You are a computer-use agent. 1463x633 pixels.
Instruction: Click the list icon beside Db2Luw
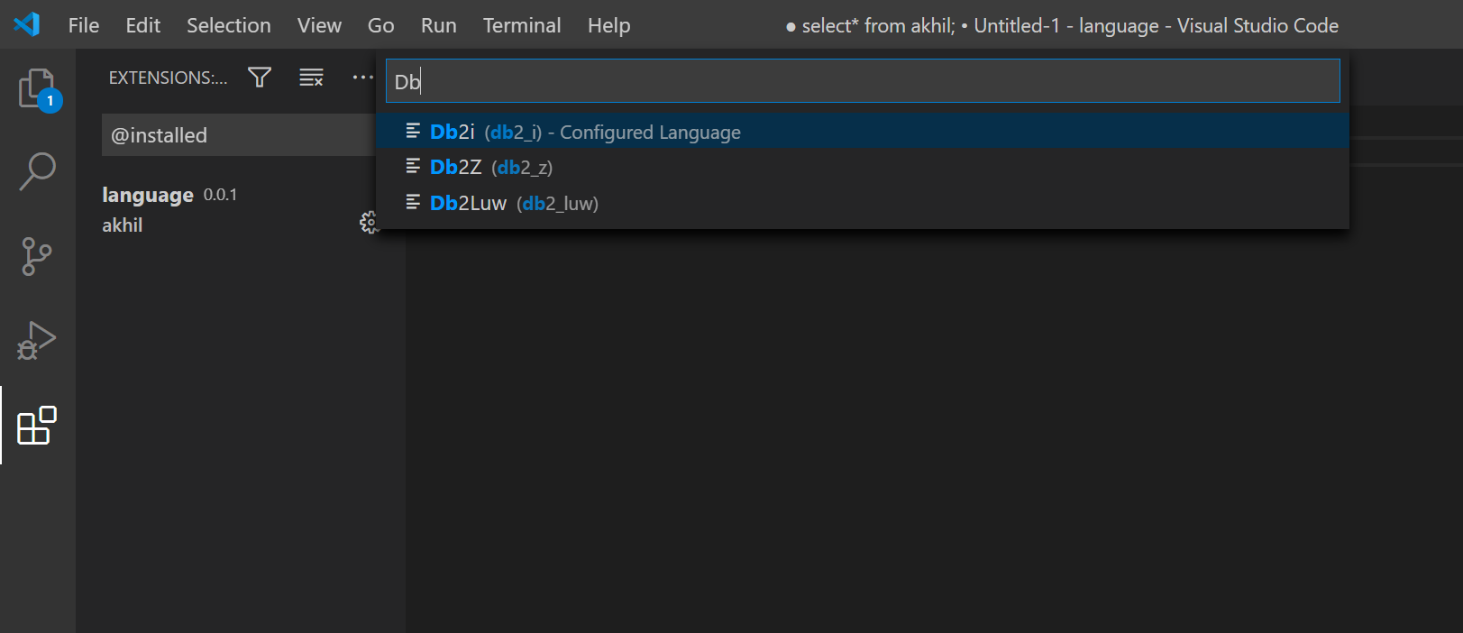coord(413,202)
